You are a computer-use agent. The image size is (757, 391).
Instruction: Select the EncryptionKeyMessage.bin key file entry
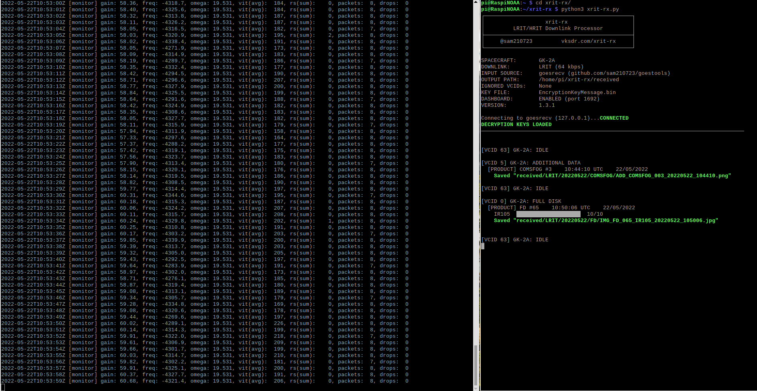[577, 92]
